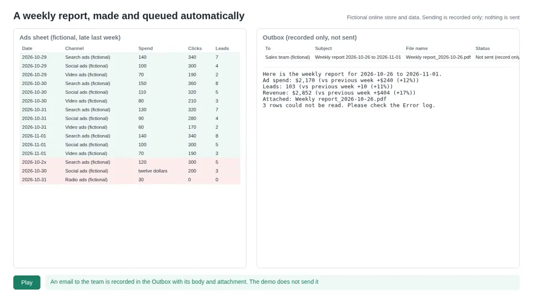Click 'Video ads (fictional)' in the 2026-11-01 row

(86, 153)
